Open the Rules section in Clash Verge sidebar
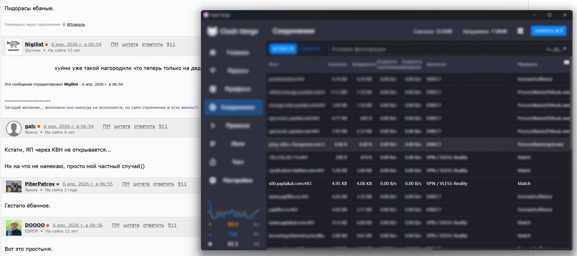 [234, 126]
